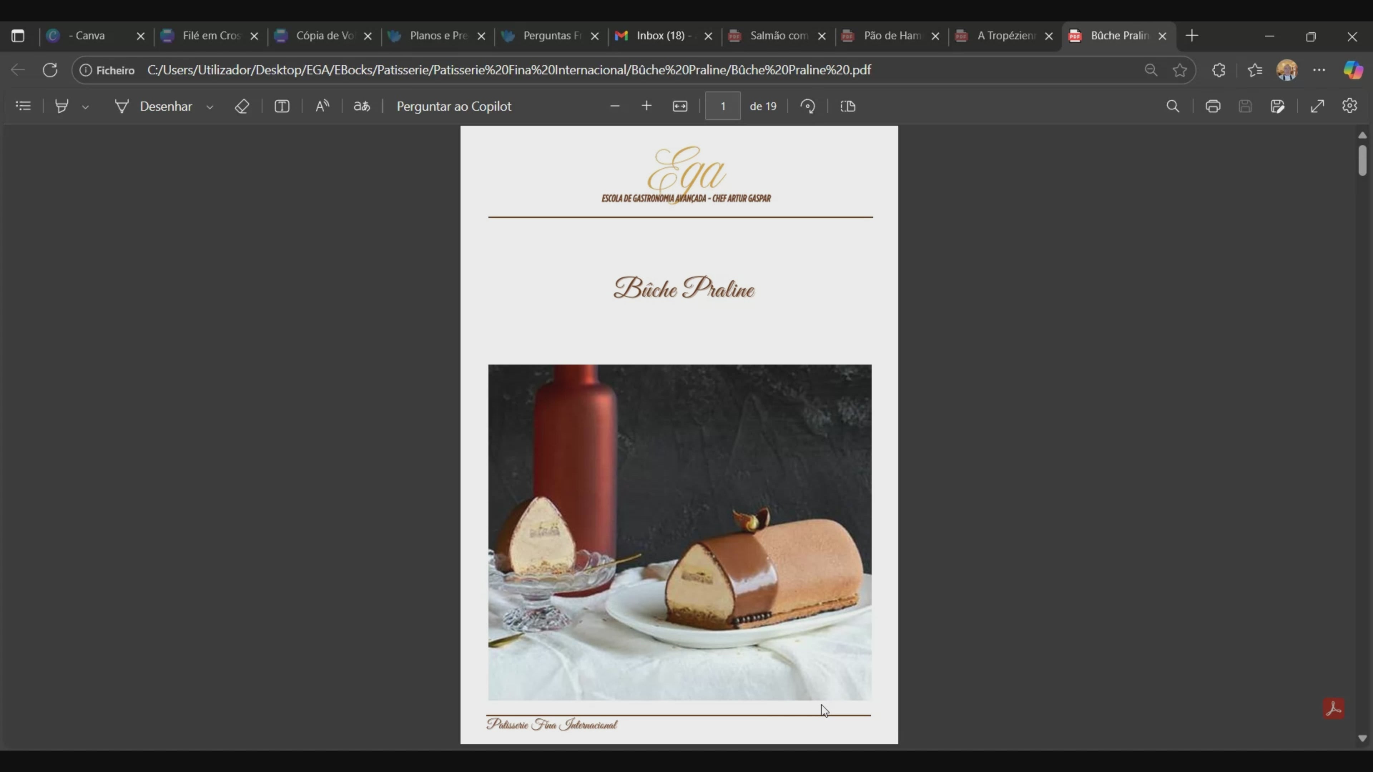The width and height of the screenshot is (1373, 772).
Task: Add this page to favorites
Action: [x=1180, y=70]
